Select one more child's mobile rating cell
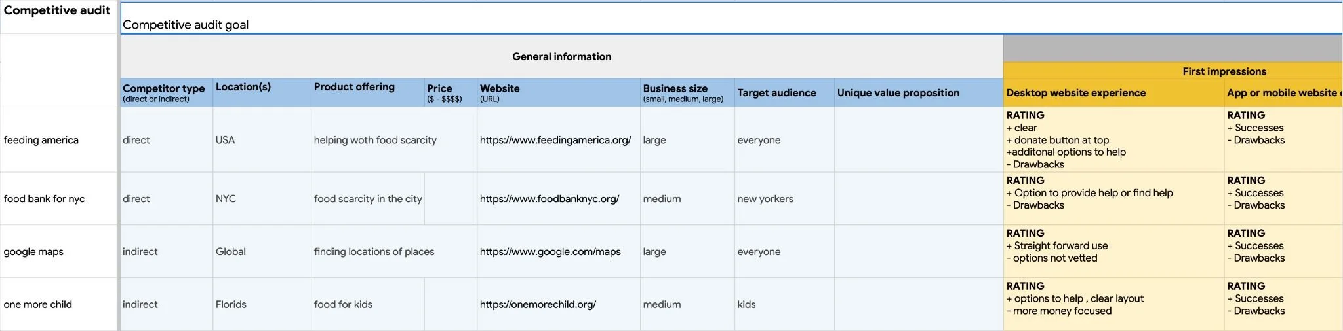Image resolution: width=1343 pixels, height=331 pixels. point(1283,305)
